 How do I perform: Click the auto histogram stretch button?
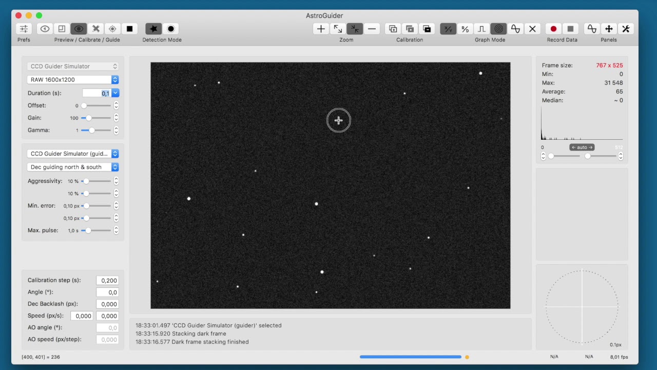(582, 147)
